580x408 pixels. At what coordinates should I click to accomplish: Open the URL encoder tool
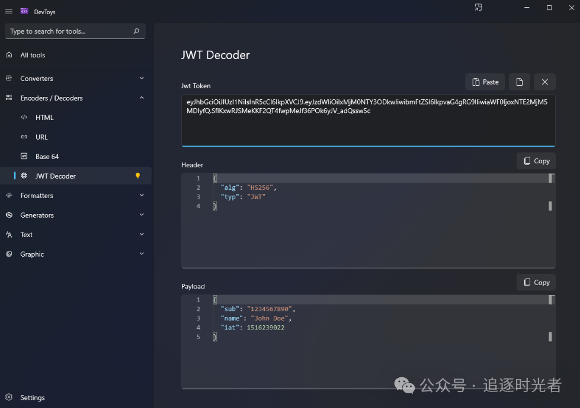tap(41, 137)
